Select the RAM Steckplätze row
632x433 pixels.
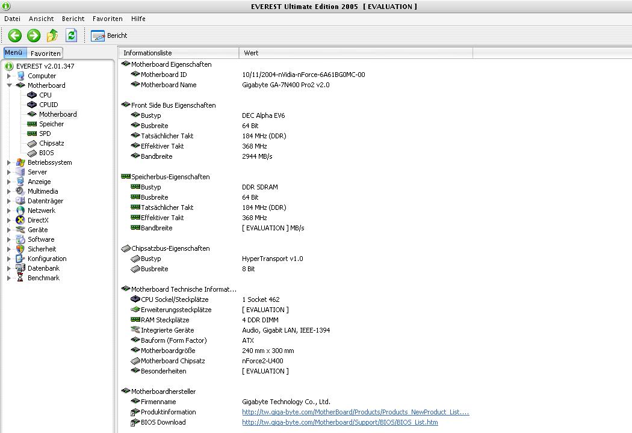point(205,320)
